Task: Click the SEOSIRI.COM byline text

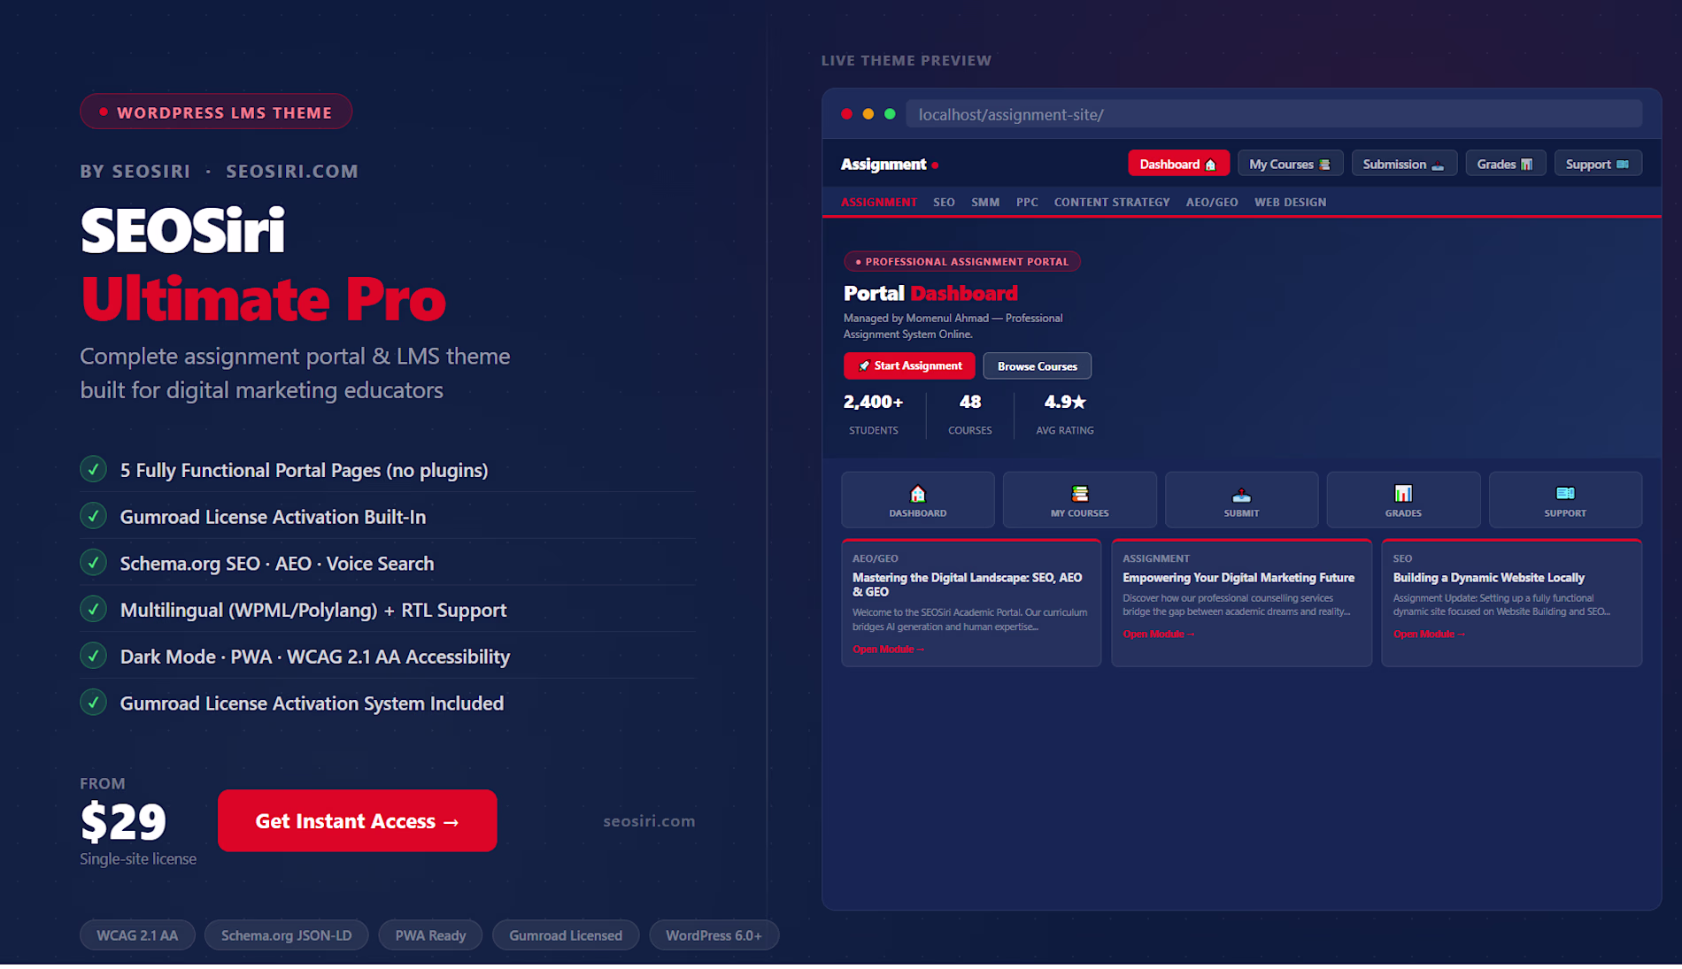Action: [292, 171]
